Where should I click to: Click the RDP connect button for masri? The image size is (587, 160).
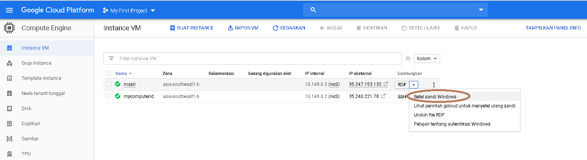tap(402, 85)
